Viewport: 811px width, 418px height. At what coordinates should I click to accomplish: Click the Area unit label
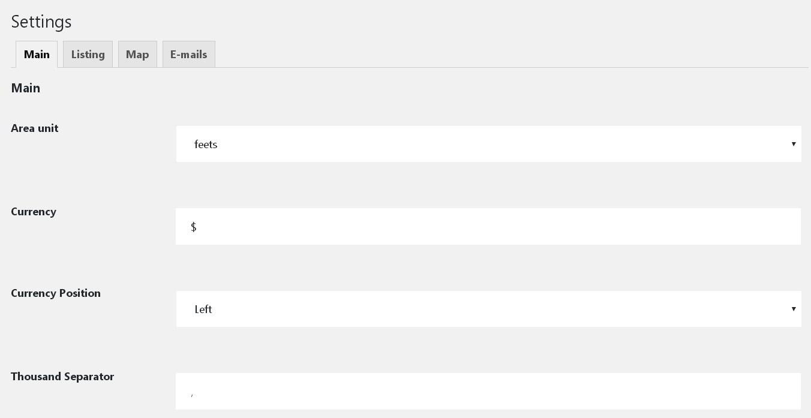coord(35,128)
